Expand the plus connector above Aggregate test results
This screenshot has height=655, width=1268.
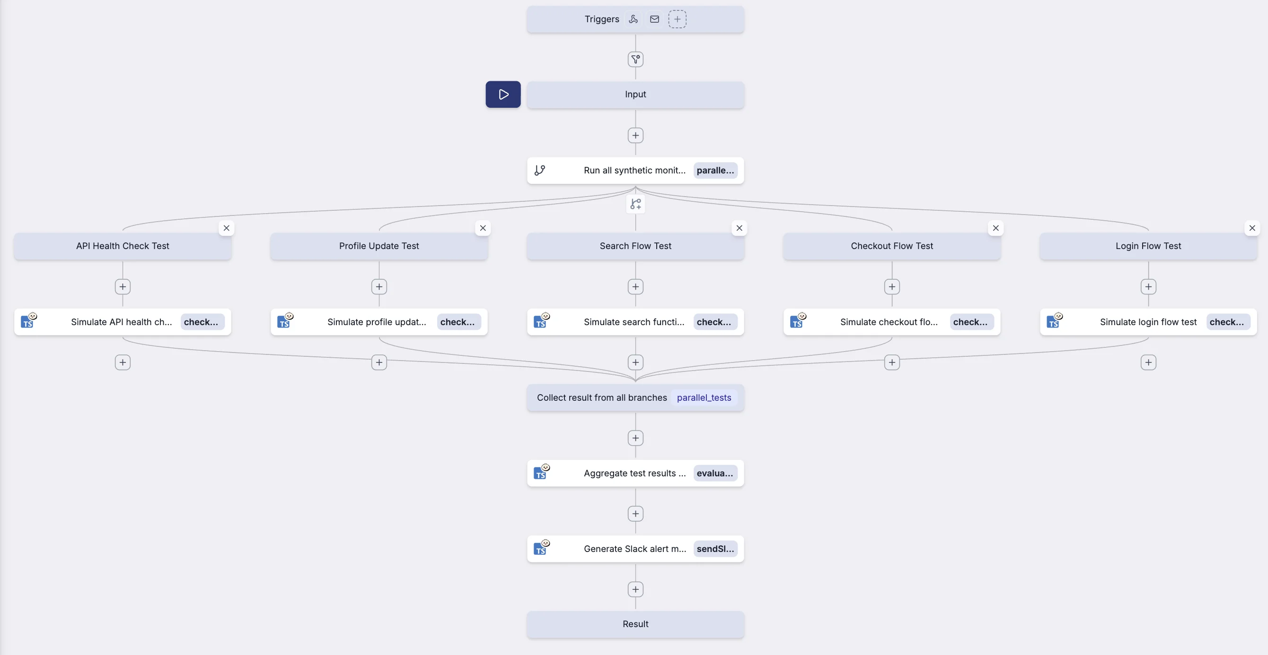tap(635, 438)
